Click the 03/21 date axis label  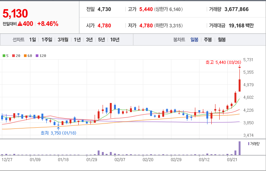pos(232,160)
